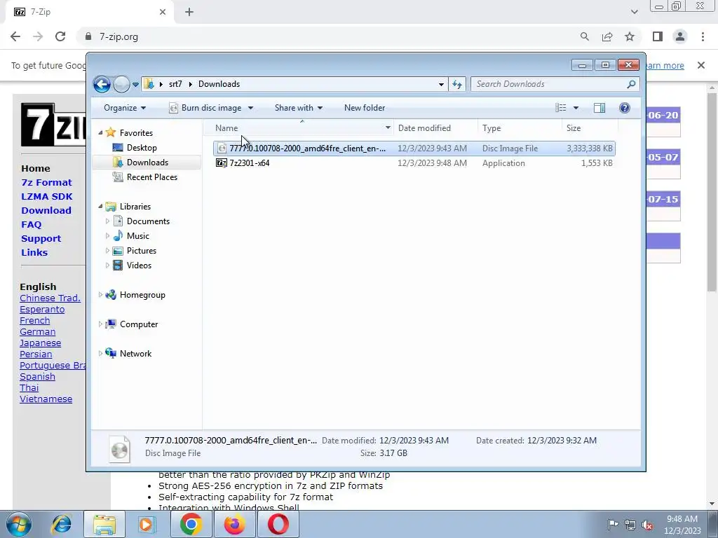Viewport: 718px width, 538px height.
Task: Open Share with dropdown
Action: [x=299, y=108]
